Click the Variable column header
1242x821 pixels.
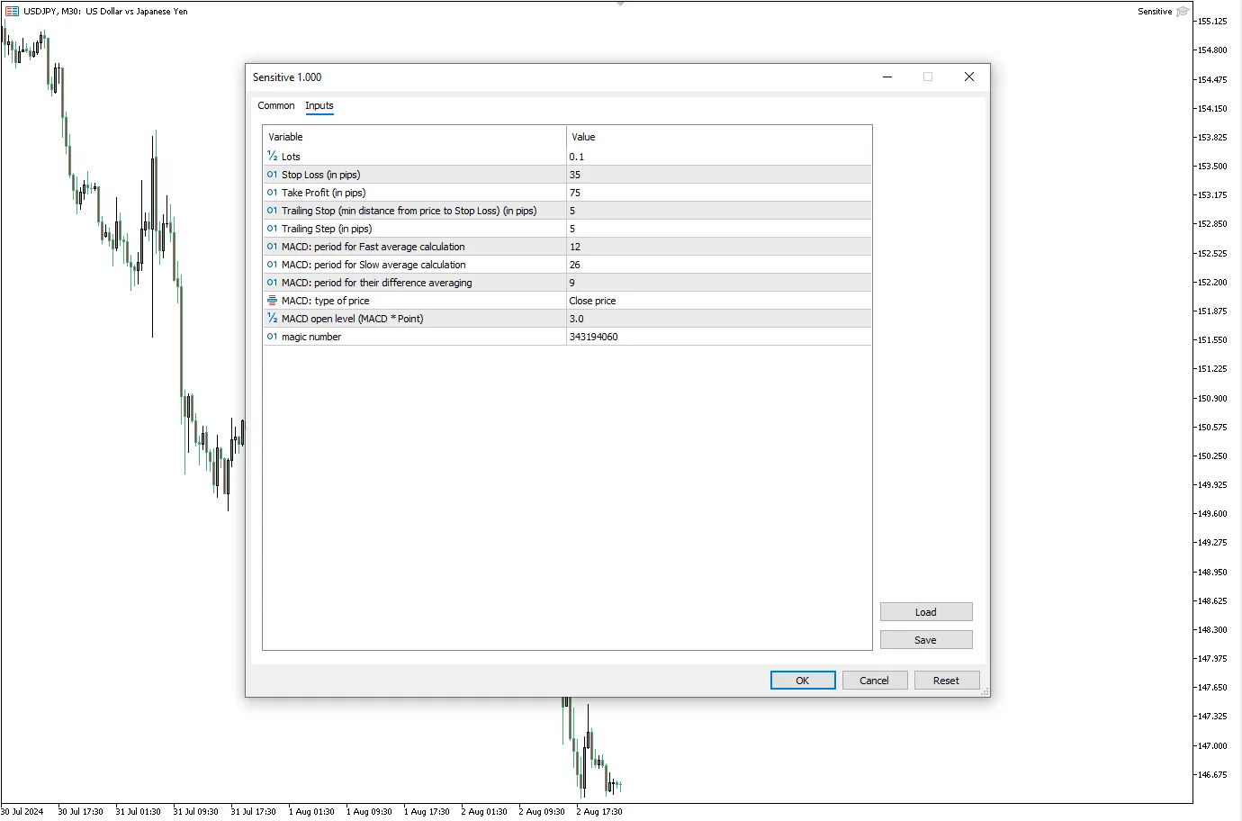click(415, 137)
